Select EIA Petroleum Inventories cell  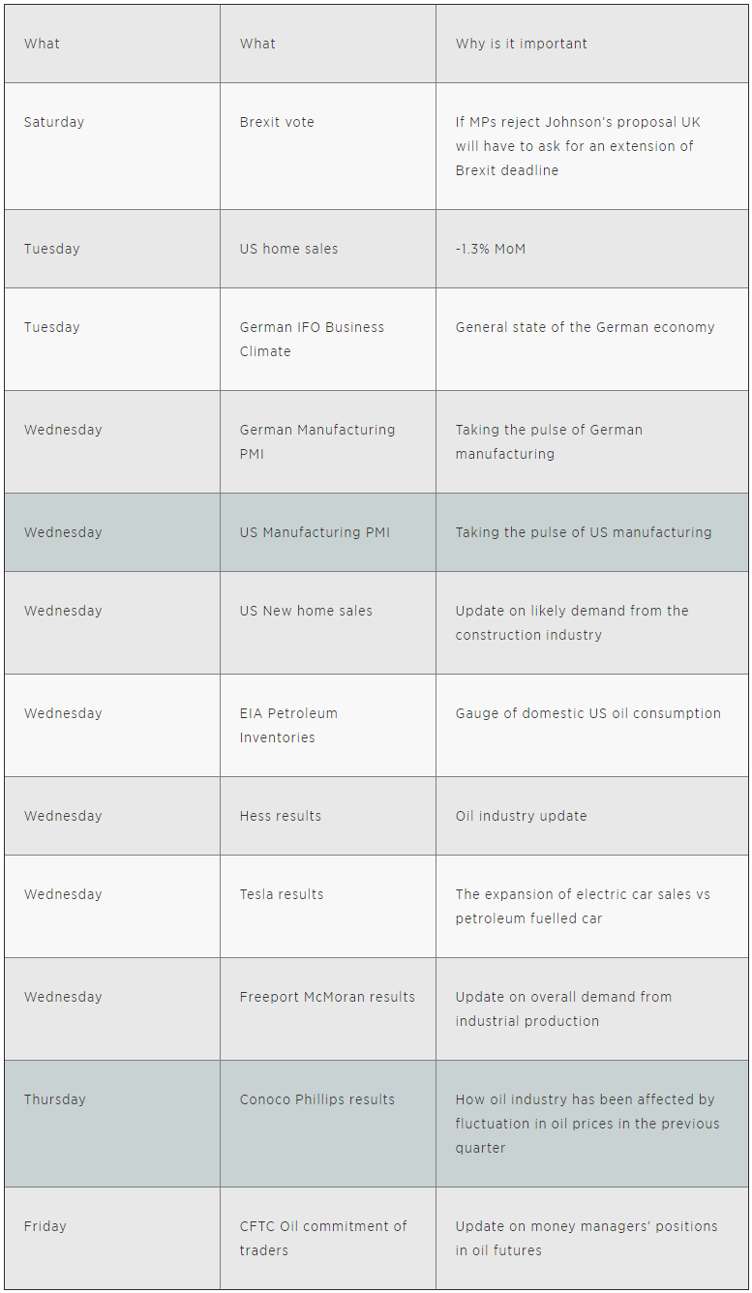pos(328,726)
